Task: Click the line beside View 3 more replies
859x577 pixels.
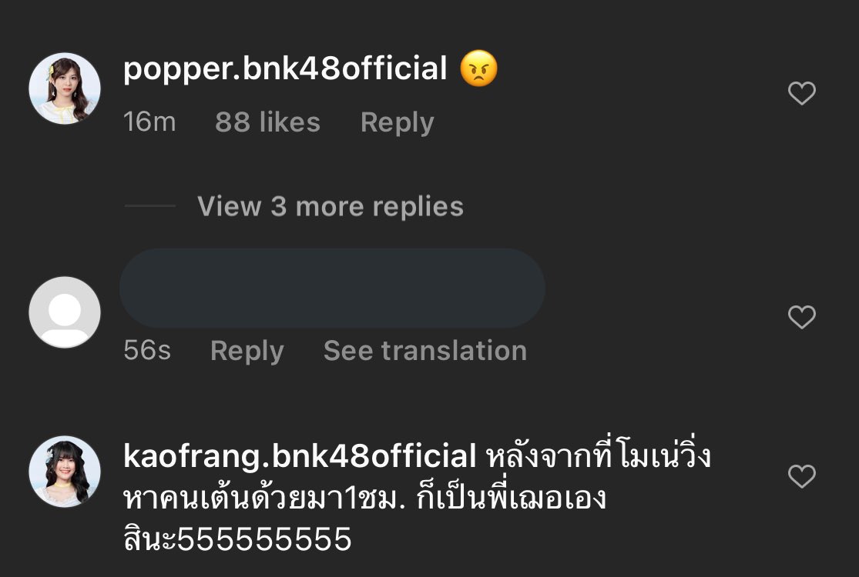Action: 150,206
